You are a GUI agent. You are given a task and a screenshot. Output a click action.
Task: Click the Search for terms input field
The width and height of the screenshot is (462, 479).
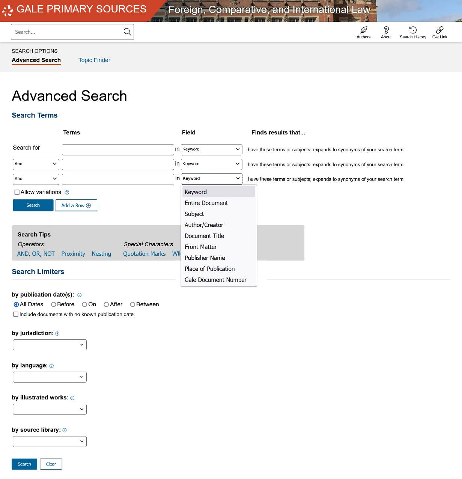pyautogui.click(x=118, y=149)
